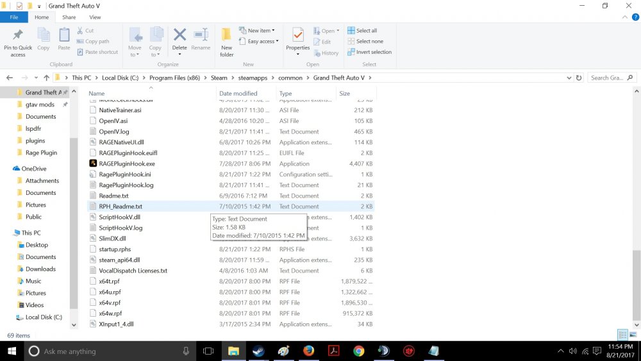The image size is (641, 361).
Task: Click Copy path in Clipboard group
Action: click(x=93, y=41)
